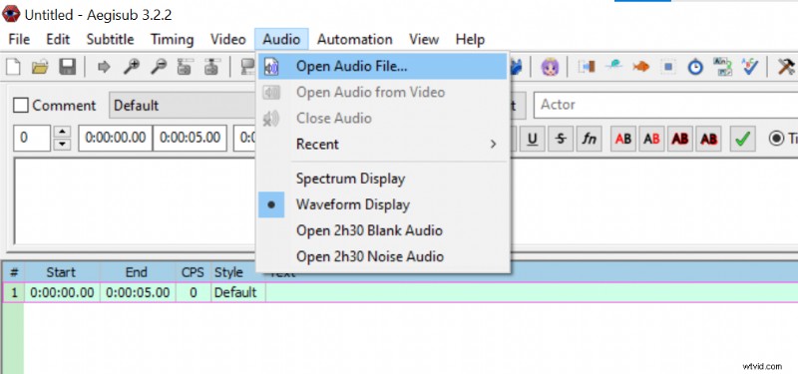Choose Open Audio File menu entry

point(383,67)
